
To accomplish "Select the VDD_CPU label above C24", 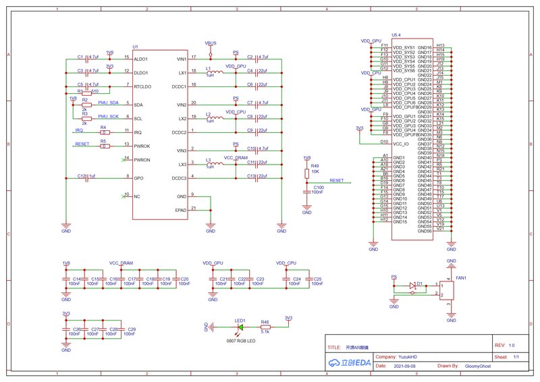I will pos(286,263).
